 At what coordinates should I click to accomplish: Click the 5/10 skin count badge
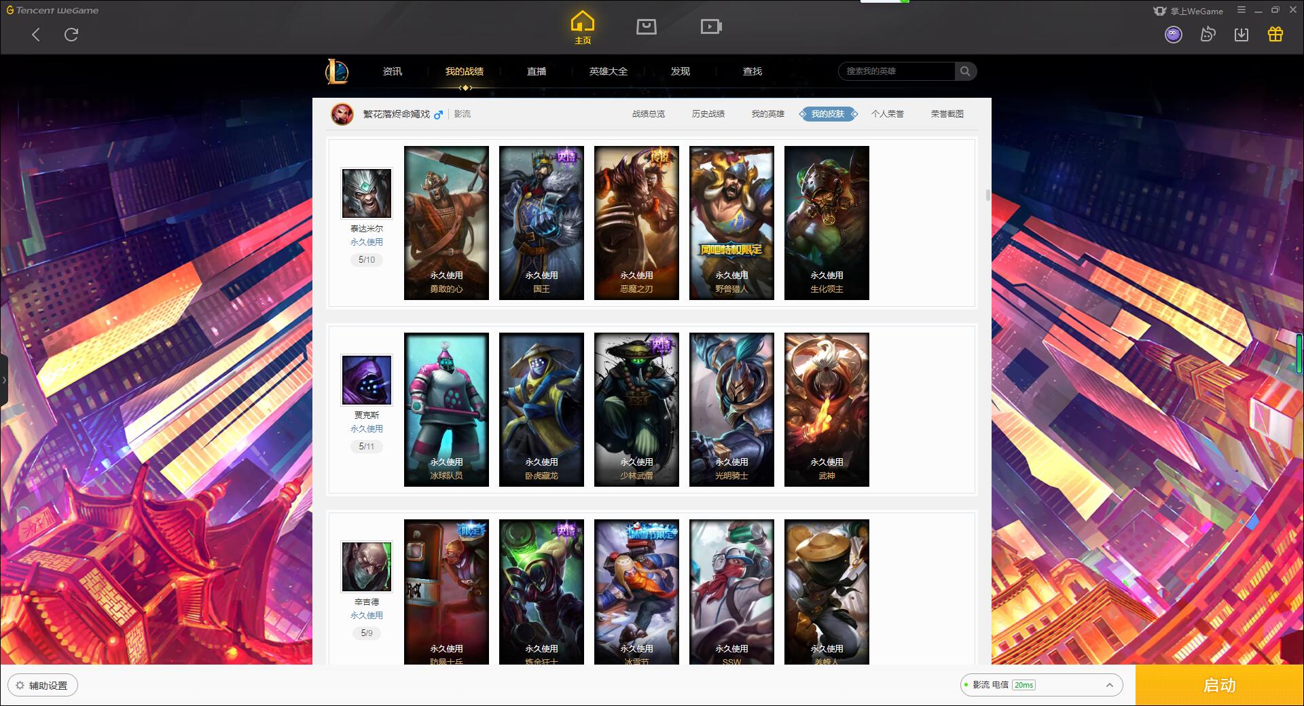tap(367, 260)
